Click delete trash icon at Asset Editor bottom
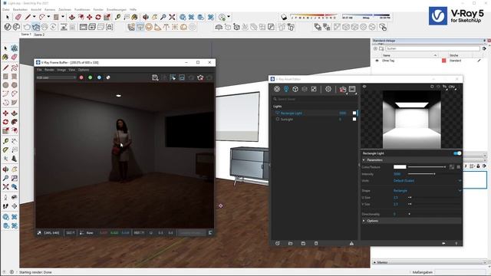 (316, 243)
